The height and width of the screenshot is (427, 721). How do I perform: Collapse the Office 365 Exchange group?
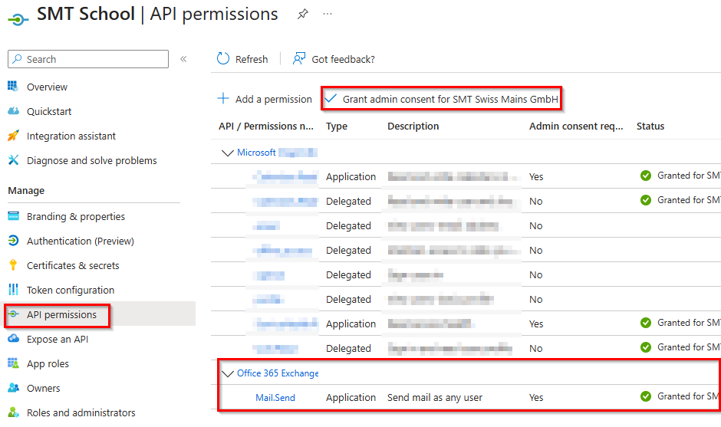pos(227,373)
